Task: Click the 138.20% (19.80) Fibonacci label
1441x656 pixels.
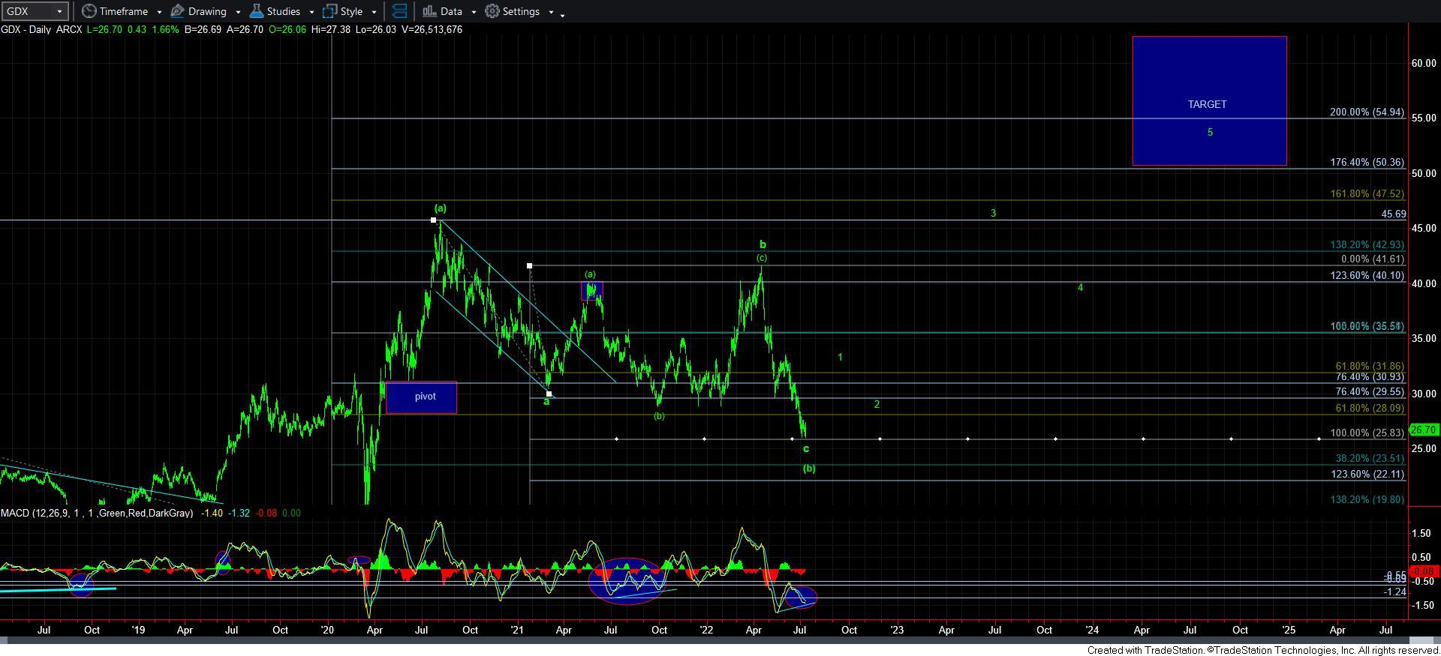Action: pyautogui.click(x=1367, y=499)
